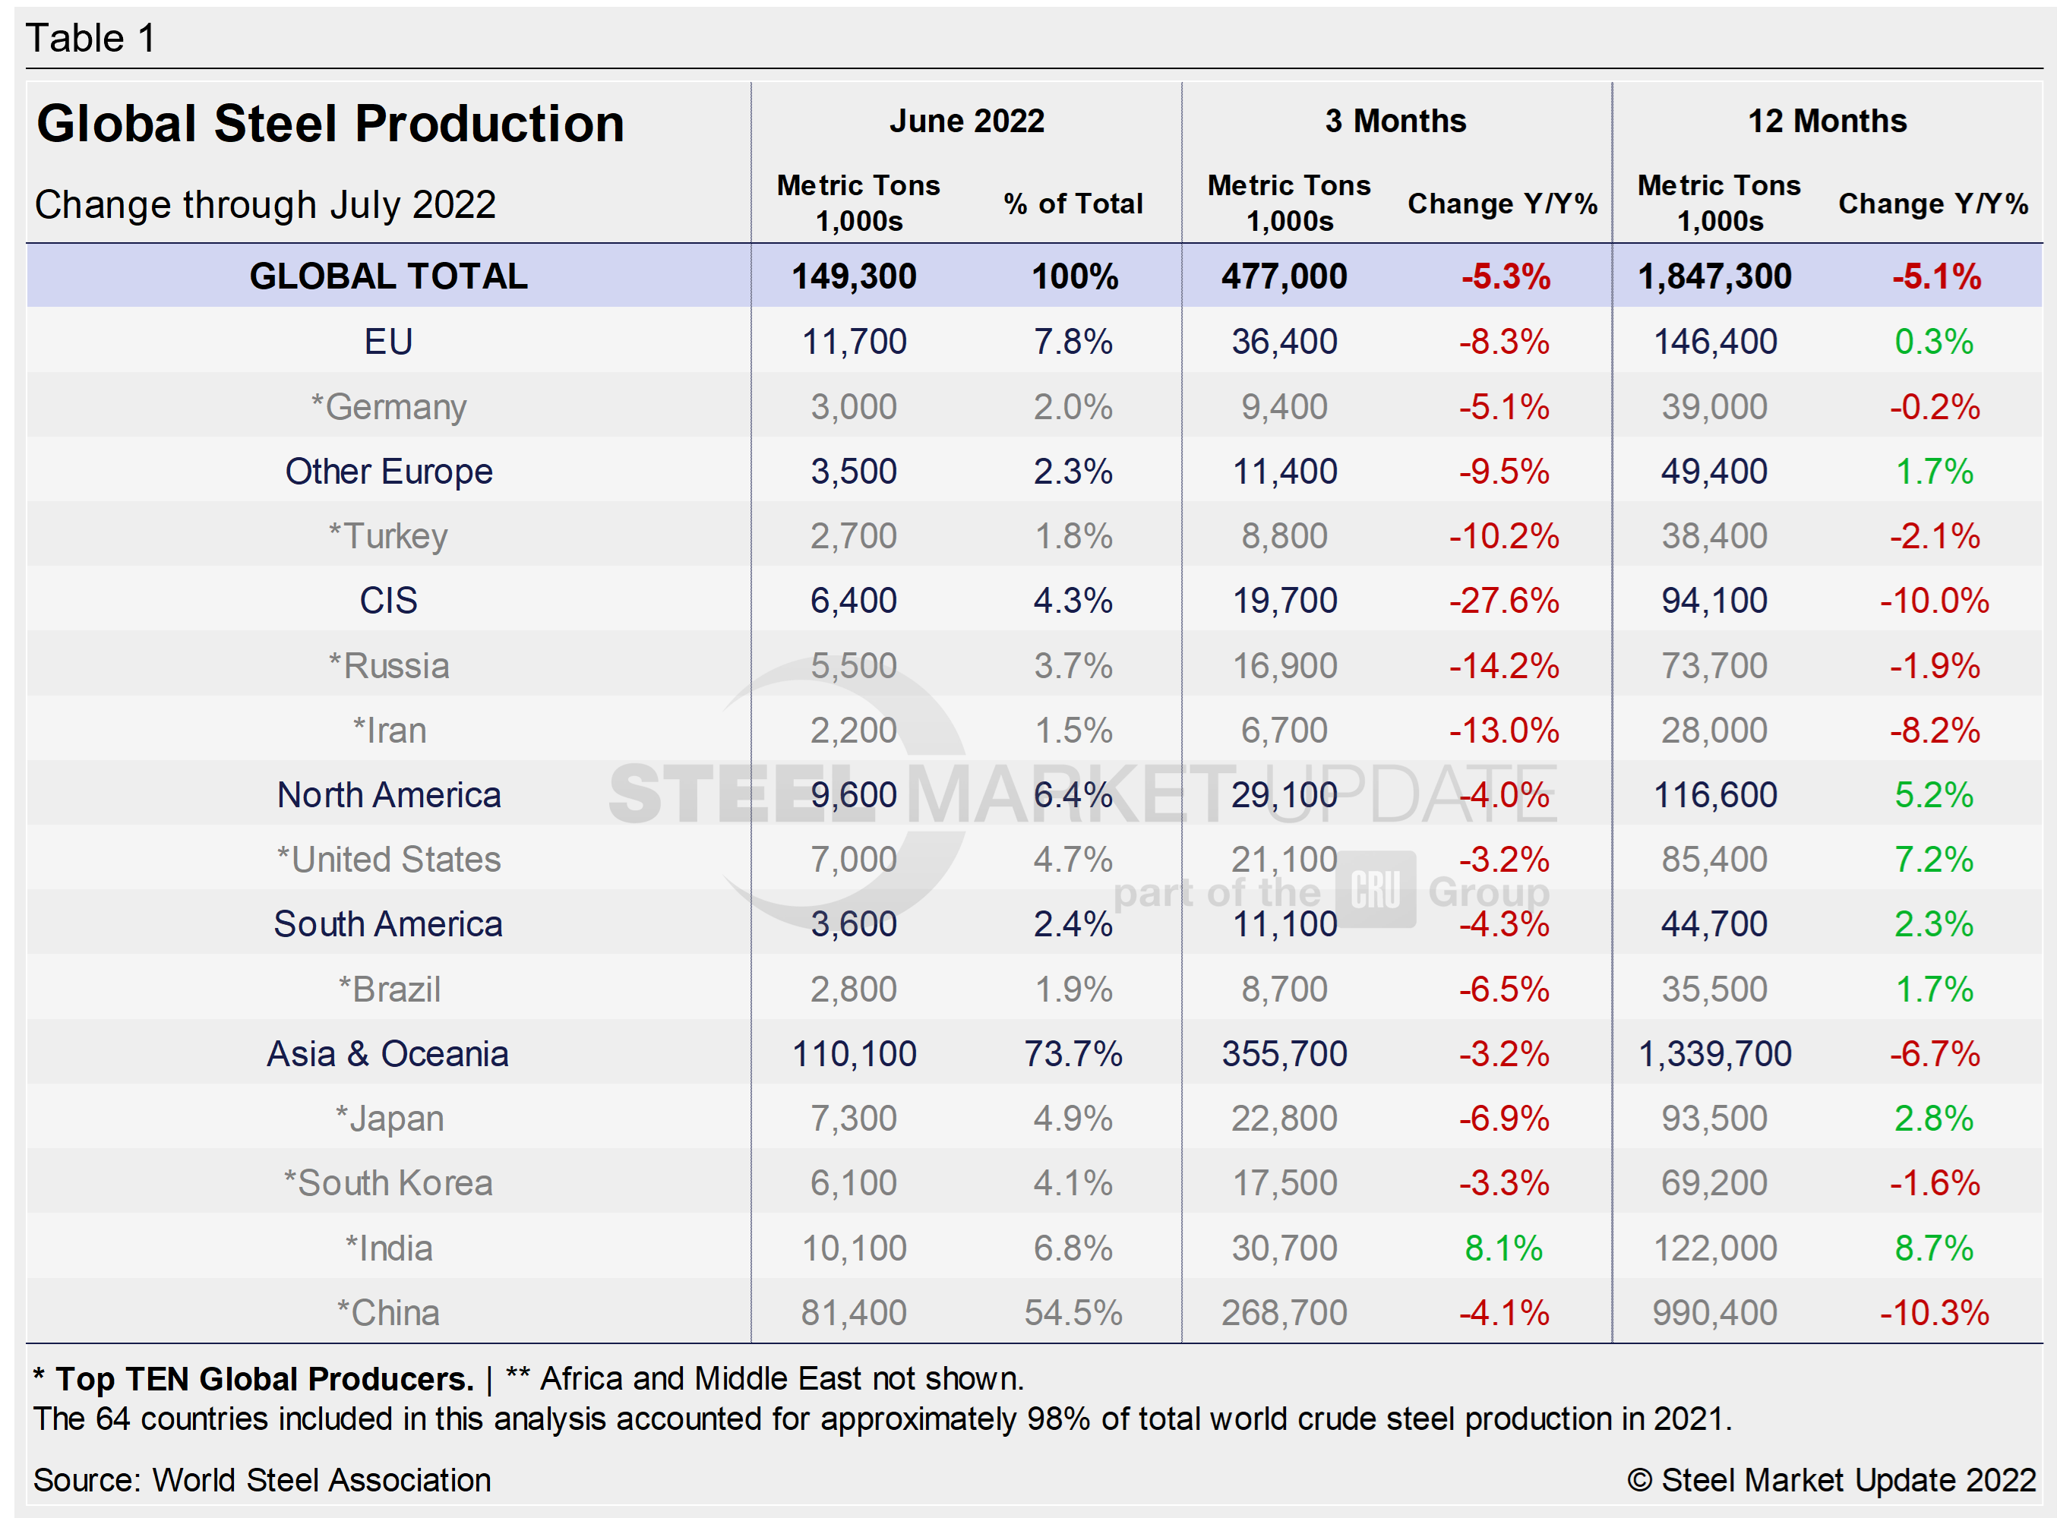Click the Source: World Steel Association text
This screenshot has height=1518, width=2057.
pyautogui.click(x=262, y=1479)
